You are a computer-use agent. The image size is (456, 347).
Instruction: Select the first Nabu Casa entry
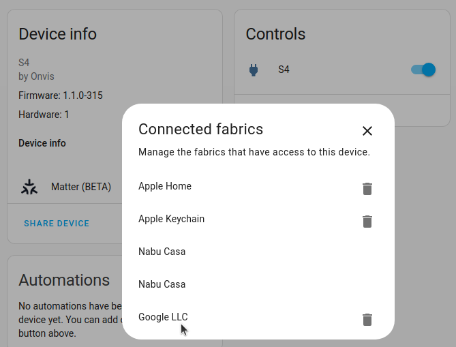tap(162, 252)
